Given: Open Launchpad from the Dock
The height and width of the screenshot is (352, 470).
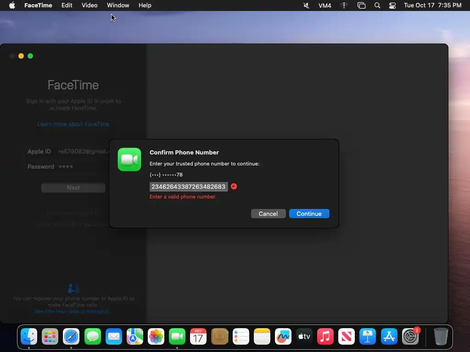Looking at the screenshot, I should coord(50,336).
